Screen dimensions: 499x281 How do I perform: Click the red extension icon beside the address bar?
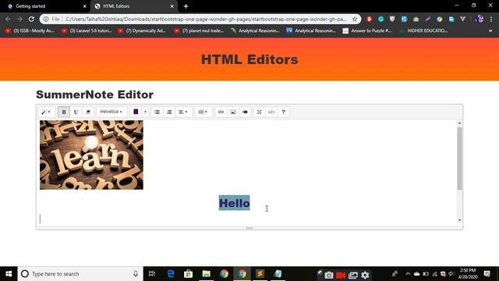coord(369,19)
